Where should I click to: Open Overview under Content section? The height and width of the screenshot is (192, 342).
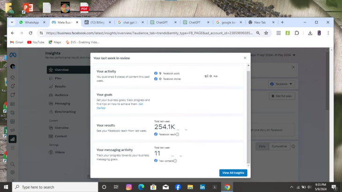(x=61, y=128)
